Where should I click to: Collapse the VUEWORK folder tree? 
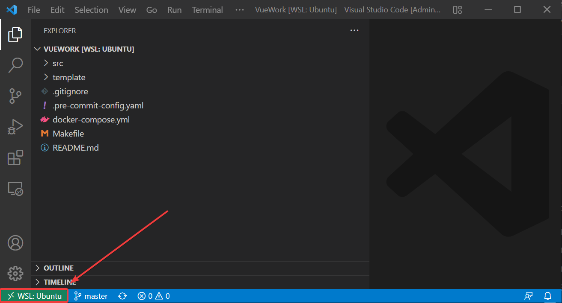click(37, 49)
